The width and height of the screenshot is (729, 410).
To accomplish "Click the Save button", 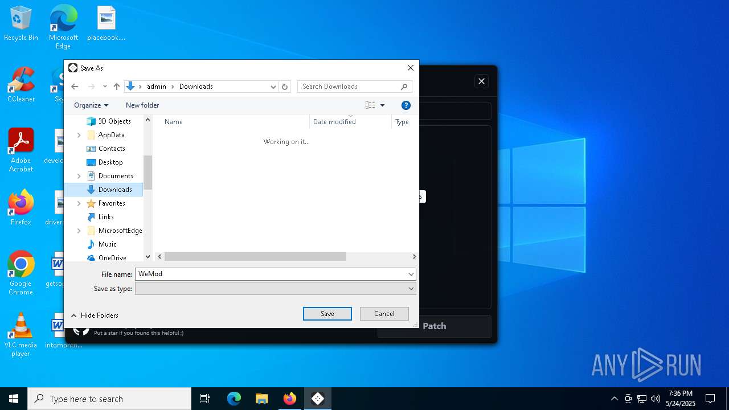I will [327, 314].
